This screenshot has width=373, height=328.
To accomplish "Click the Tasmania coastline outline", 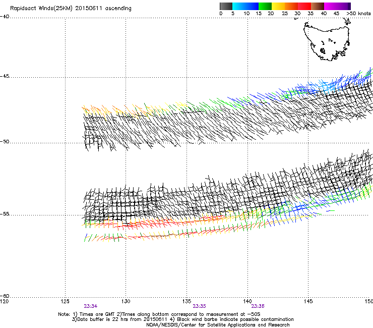I will click(x=327, y=41).
